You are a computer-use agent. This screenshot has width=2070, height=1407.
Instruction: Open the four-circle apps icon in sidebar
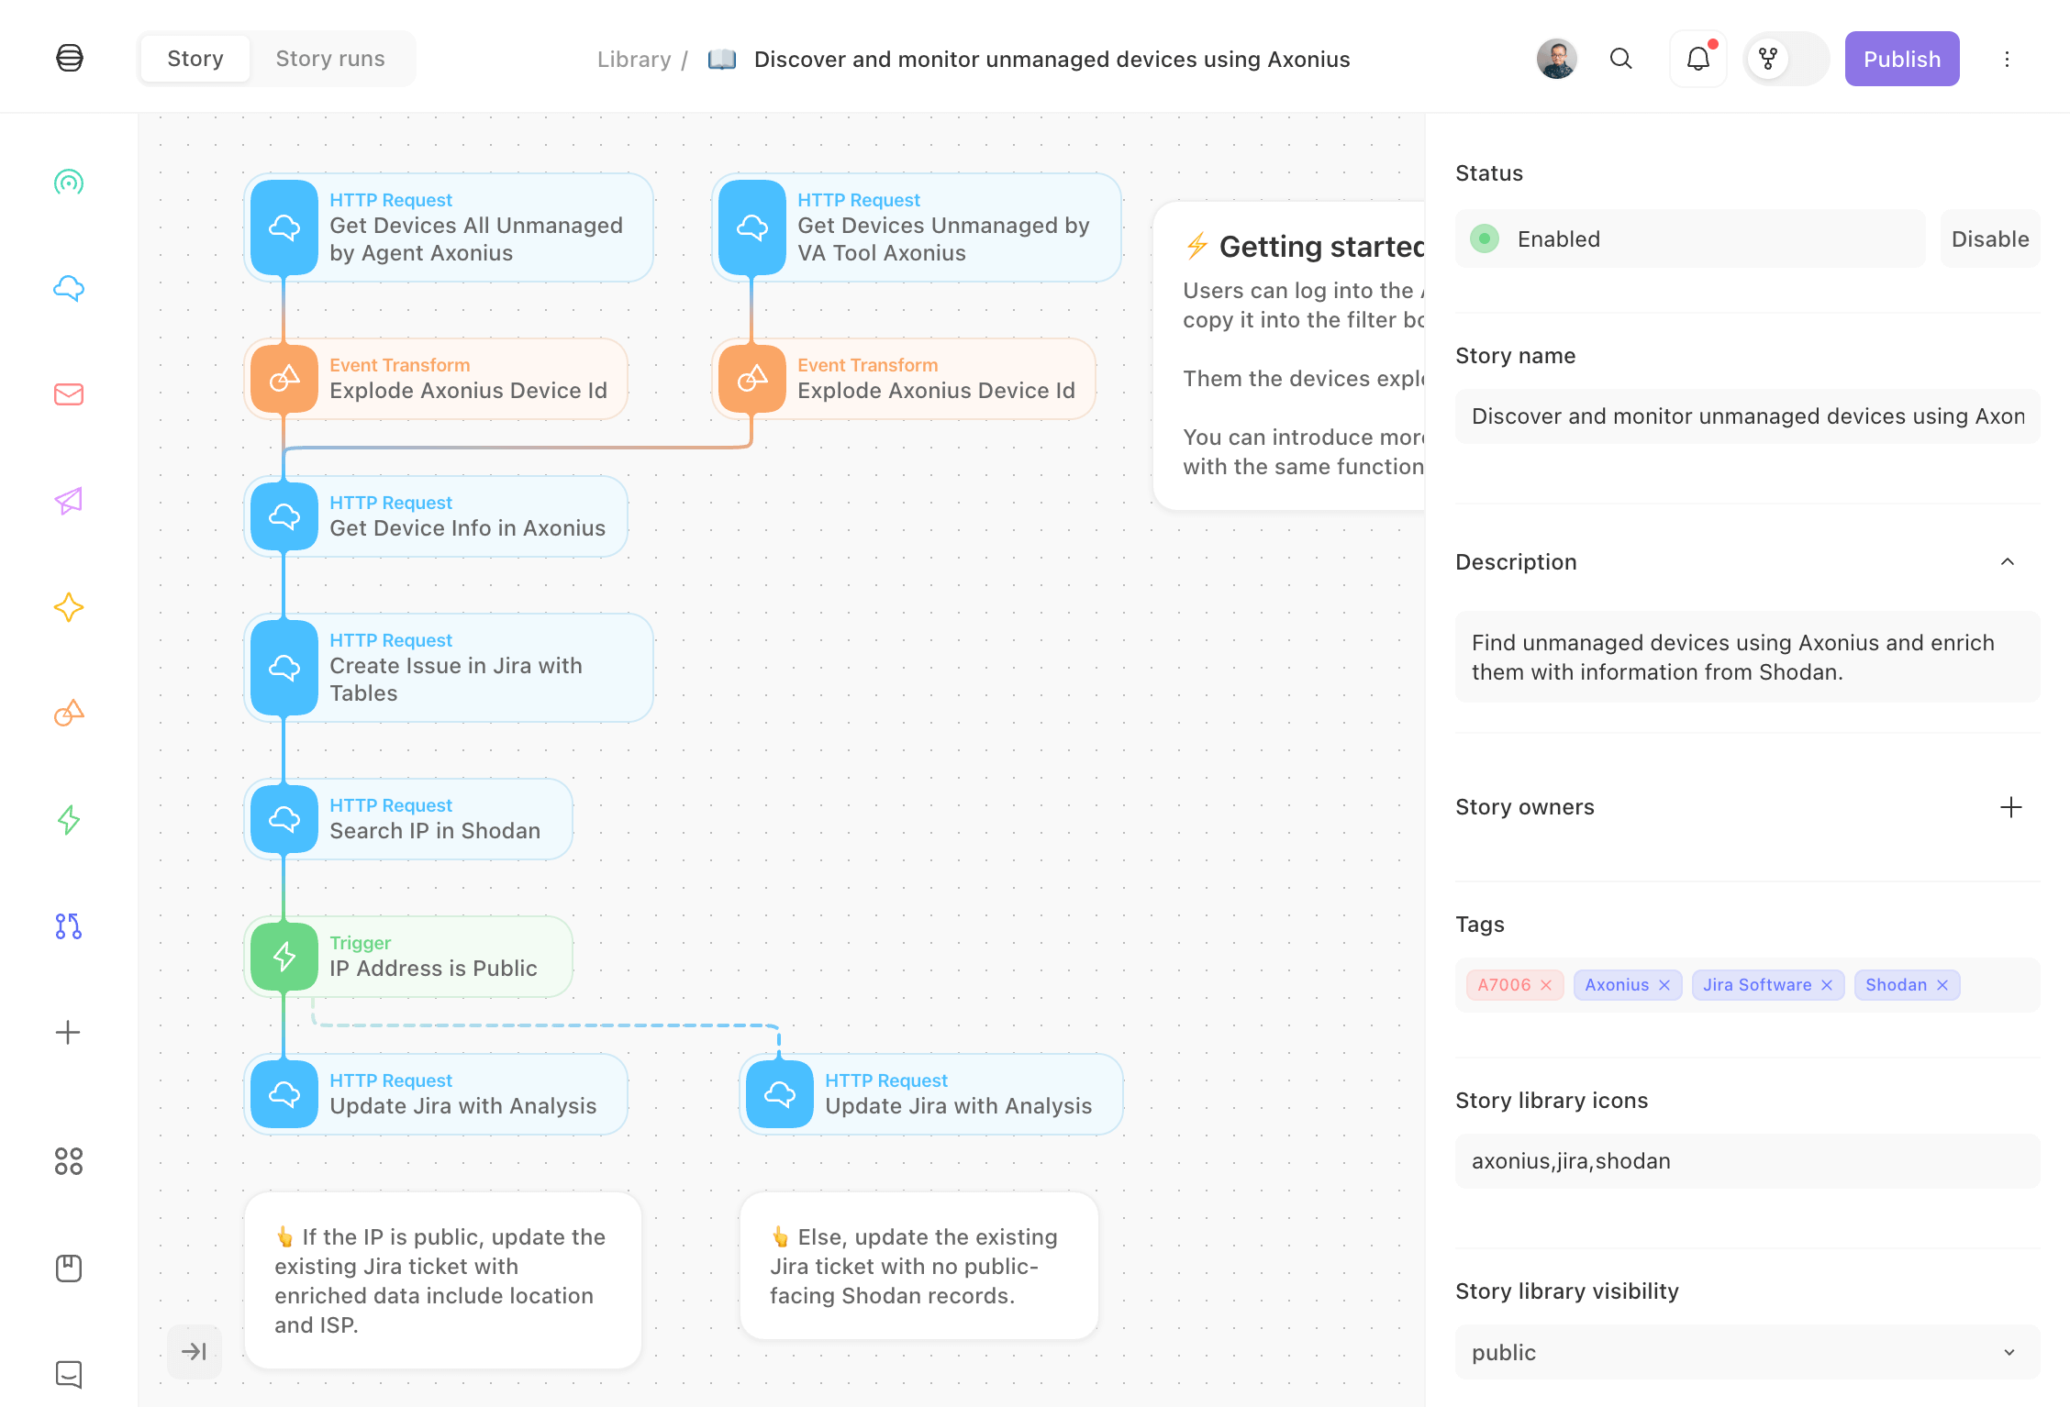[69, 1161]
